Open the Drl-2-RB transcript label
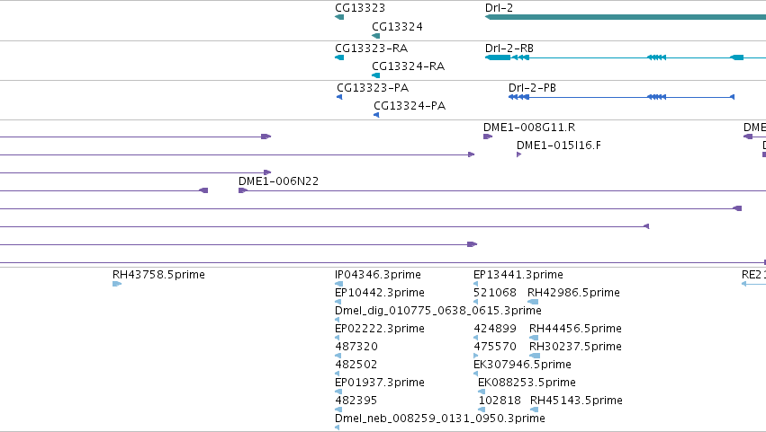766x432 pixels. point(509,48)
